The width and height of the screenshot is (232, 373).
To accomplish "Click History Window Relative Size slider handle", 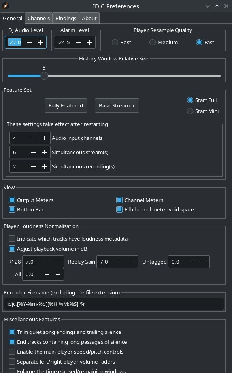I will click(x=44, y=76).
